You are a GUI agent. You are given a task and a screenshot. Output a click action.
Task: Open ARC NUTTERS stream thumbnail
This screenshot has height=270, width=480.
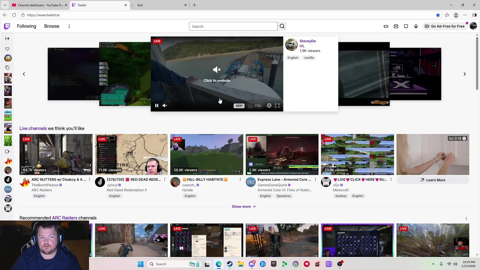coord(56,154)
